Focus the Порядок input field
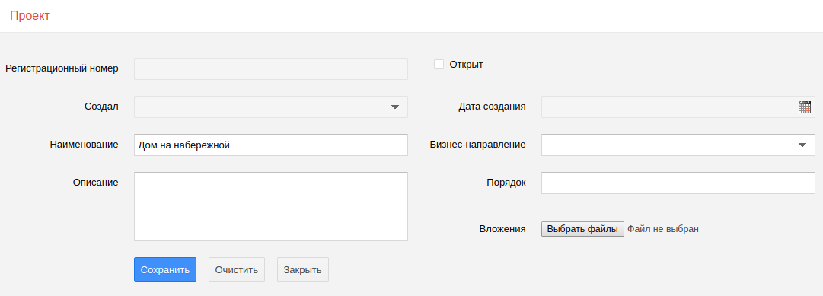 (x=678, y=183)
